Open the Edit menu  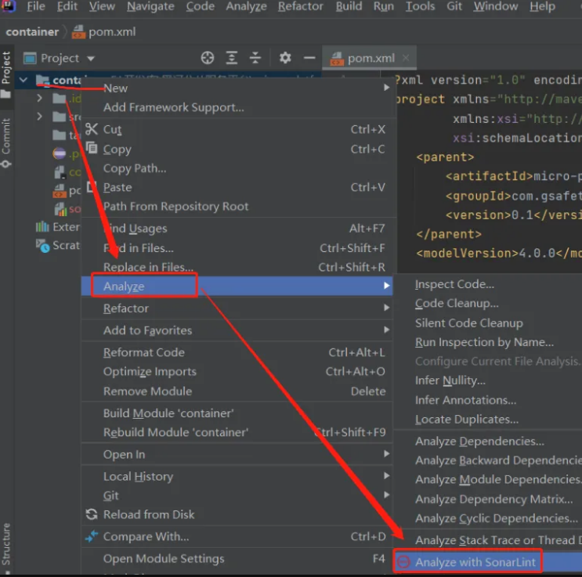tap(67, 6)
